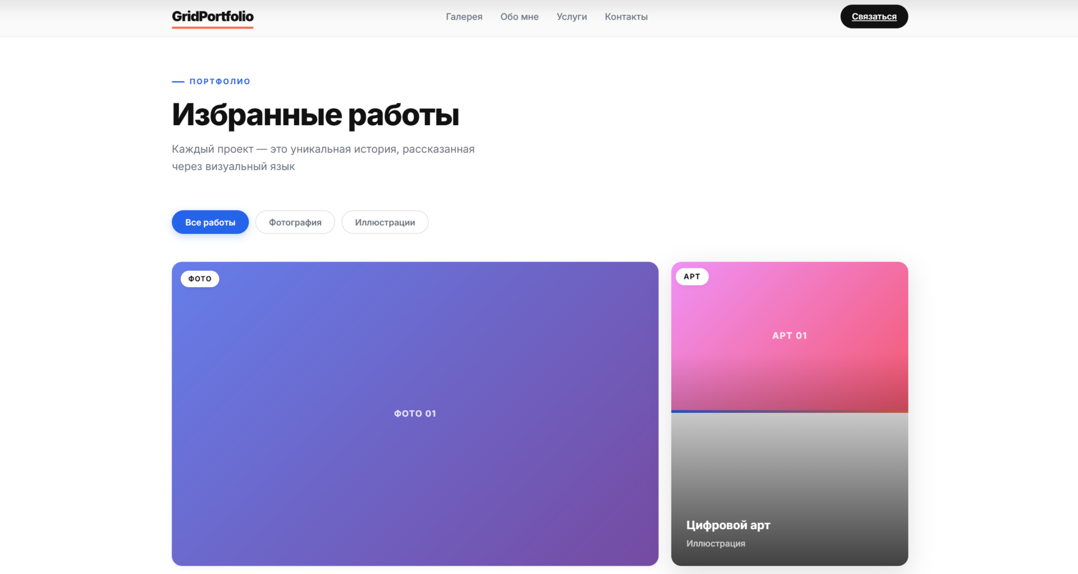This screenshot has height=574, width=1078.
Task: Click the description starting with Каждый проект
Action: click(323, 158)
